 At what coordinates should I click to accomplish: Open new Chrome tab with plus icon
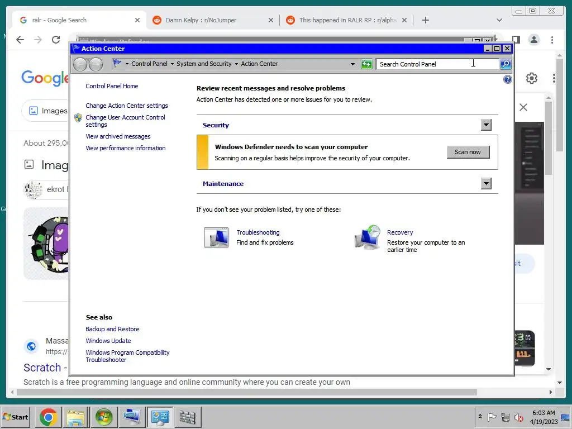(x=425, y=20)
